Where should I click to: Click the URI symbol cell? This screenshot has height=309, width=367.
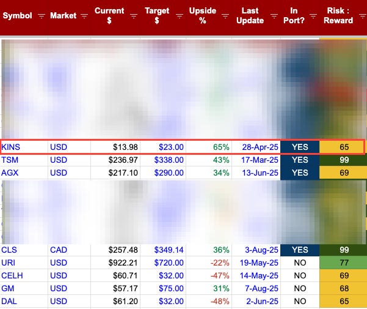(24, 263)
